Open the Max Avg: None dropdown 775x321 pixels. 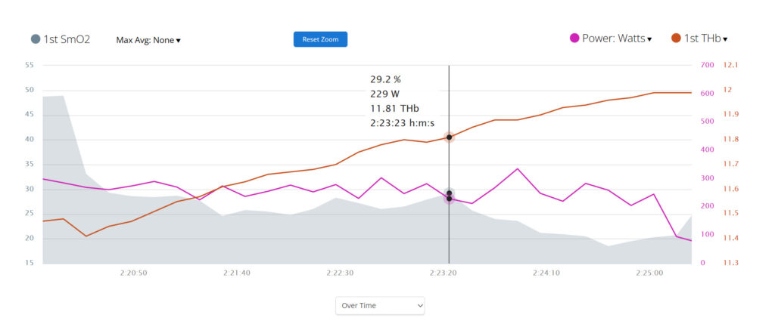[x=148, y=40]
